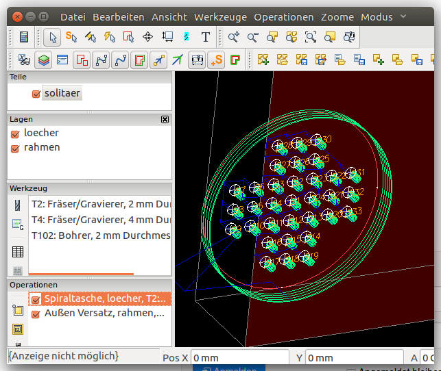Click the zoom in magnifier icon
Image resolution: width=441 pixels, height=371 pixels.
pos(234,37)
